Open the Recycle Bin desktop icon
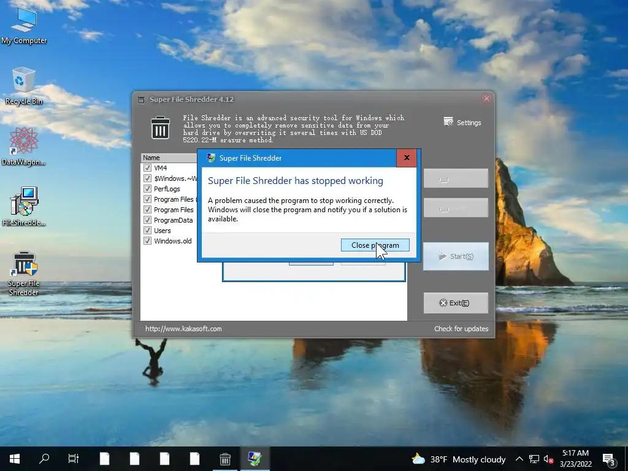 click(24, 86)
